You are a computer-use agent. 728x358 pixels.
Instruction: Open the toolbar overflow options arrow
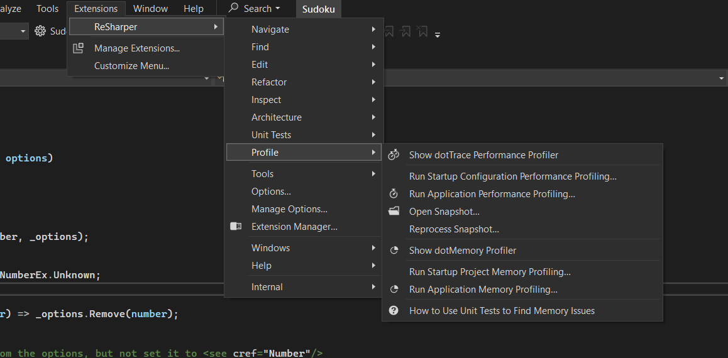[x=438, y=35]
